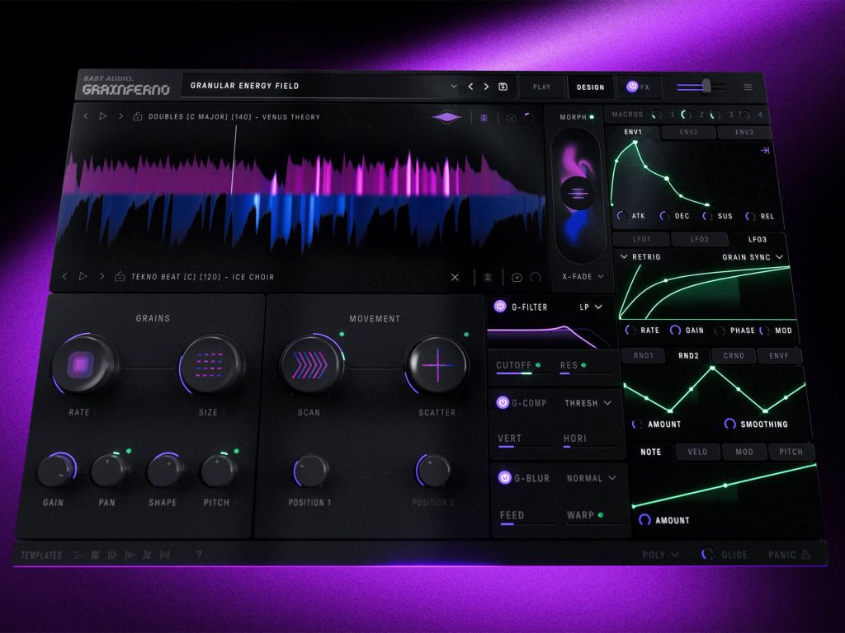Switch to the Design view

pos(590,87)
